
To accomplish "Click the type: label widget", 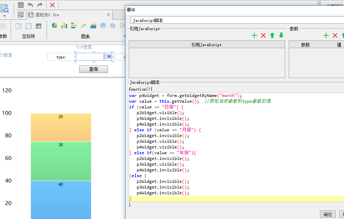I will point(61,57).
